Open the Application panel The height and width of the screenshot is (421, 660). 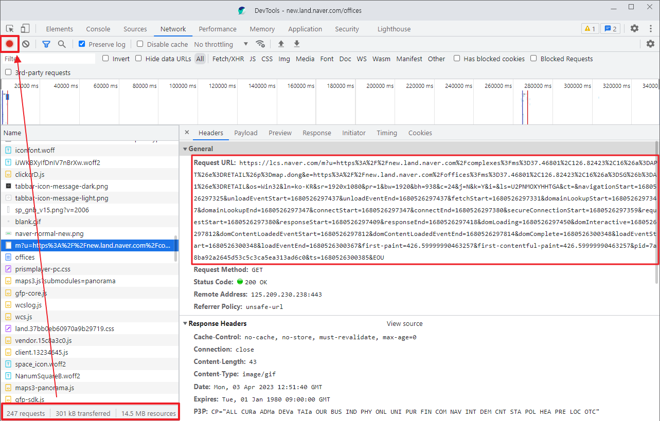305,29
